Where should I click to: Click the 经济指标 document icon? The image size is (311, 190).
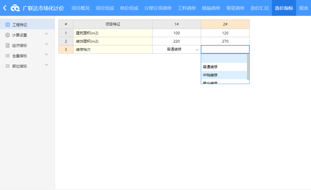(x=8, y=45)
